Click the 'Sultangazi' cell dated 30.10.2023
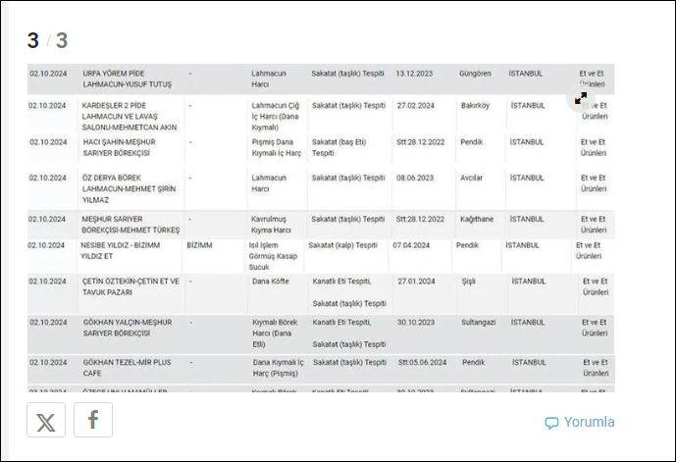 click(478, 323)
